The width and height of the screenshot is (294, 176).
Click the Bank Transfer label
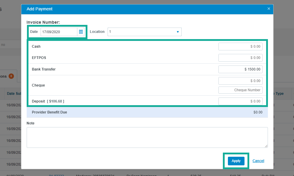pyautogui.click(x=44, y=69)
